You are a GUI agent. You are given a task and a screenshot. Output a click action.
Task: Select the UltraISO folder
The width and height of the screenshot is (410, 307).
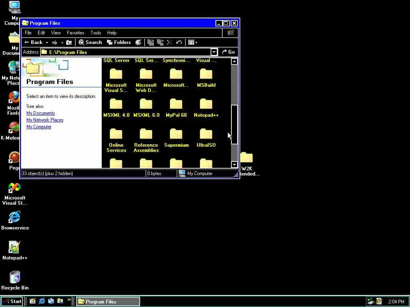pyautogui.click(x=206, y=138)
